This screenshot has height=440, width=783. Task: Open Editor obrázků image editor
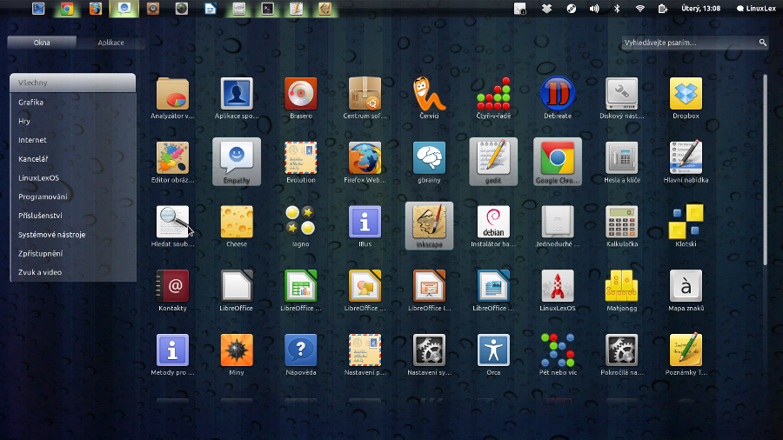[172, 162]
